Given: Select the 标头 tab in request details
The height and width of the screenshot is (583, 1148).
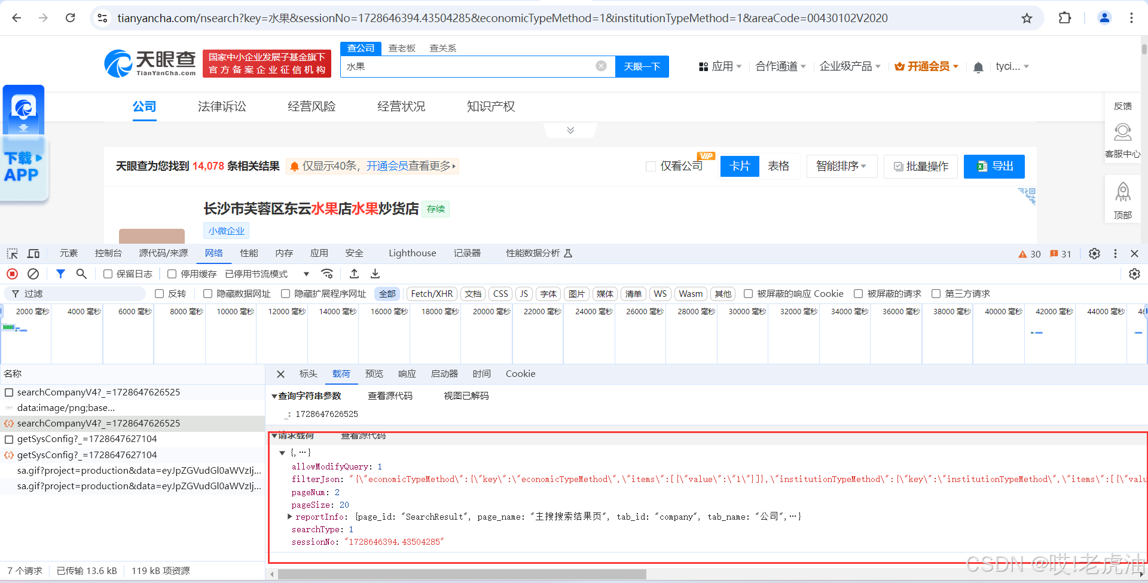Looking at the screenshot, I should pos(309,374).
